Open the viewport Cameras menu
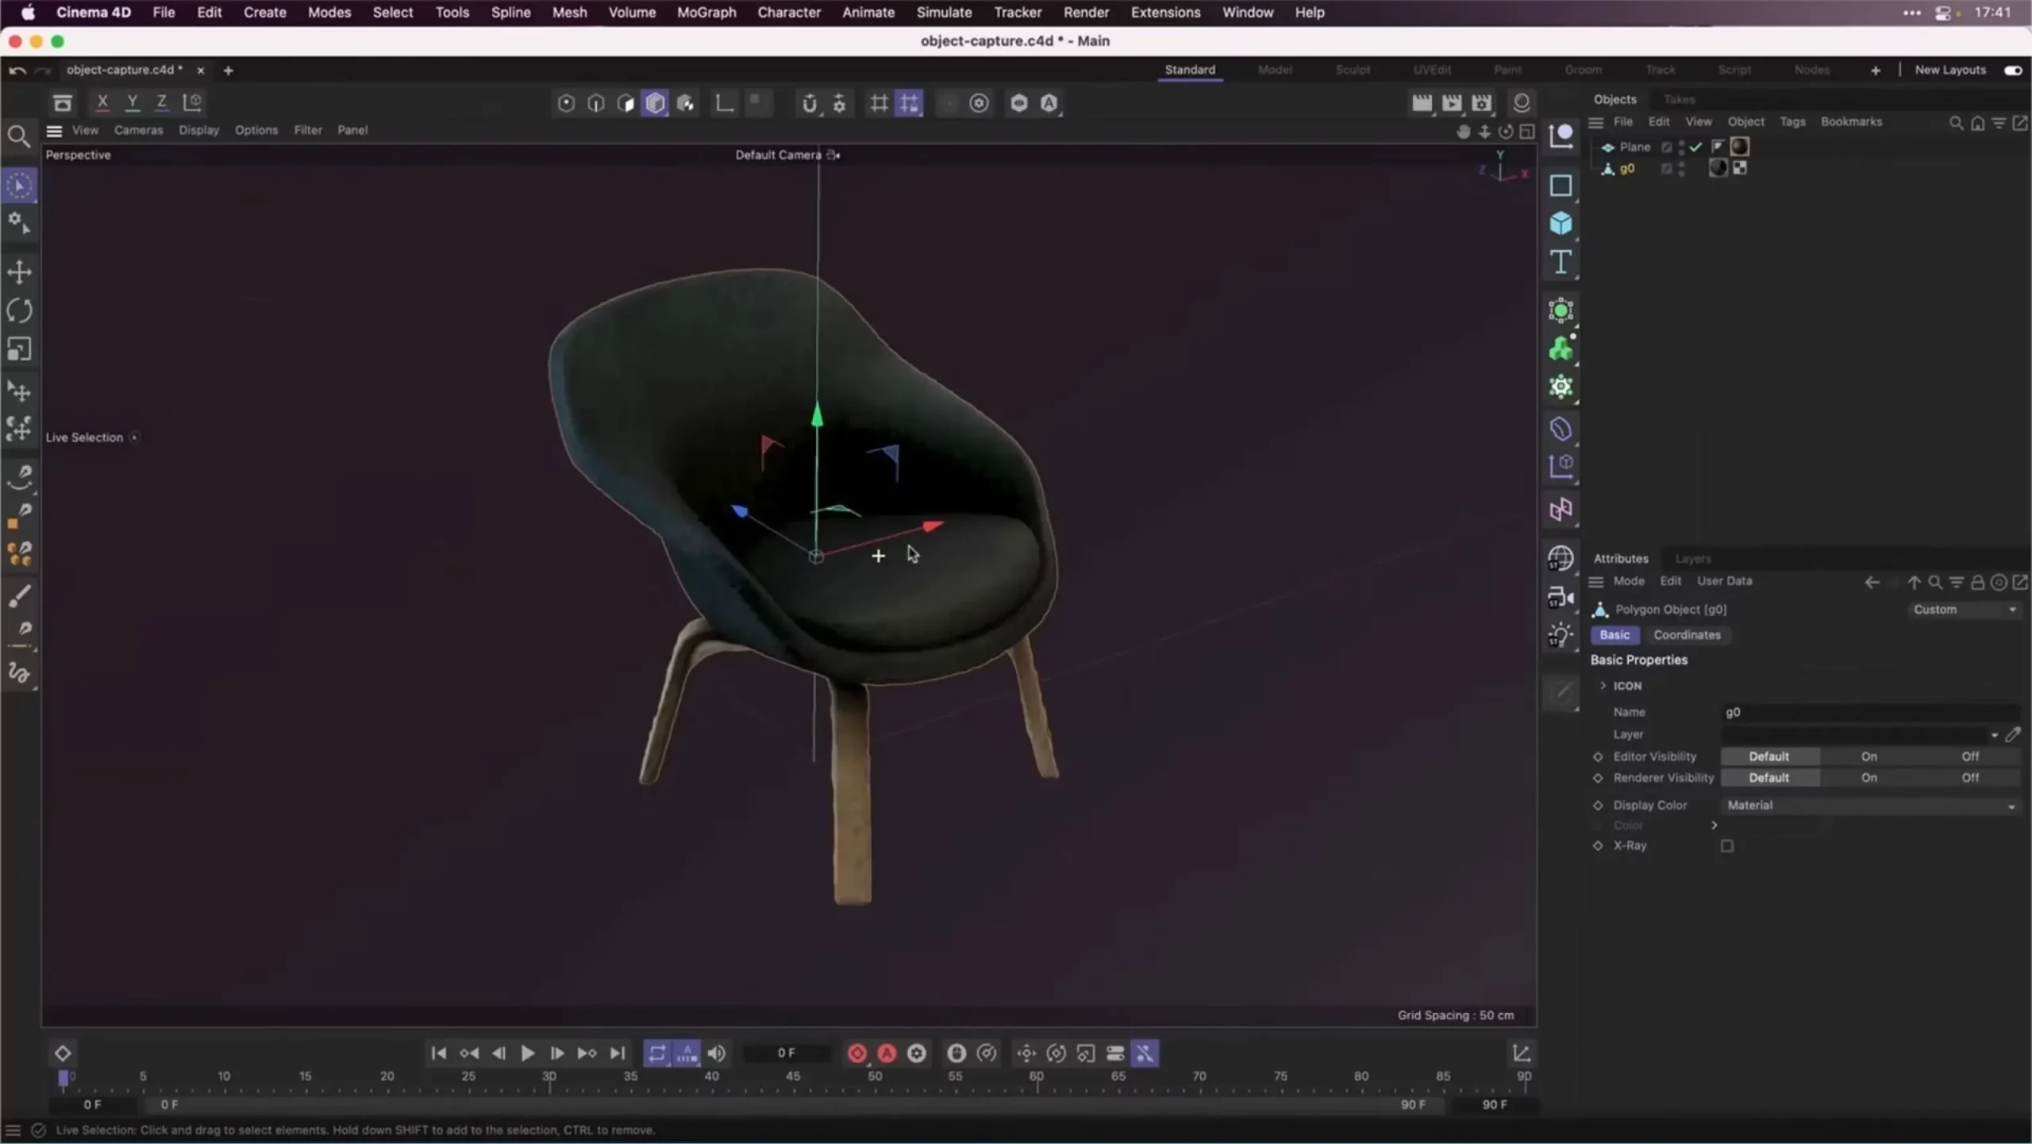Viewport: 2032px width, 1144px height. (x=138, y=130)
